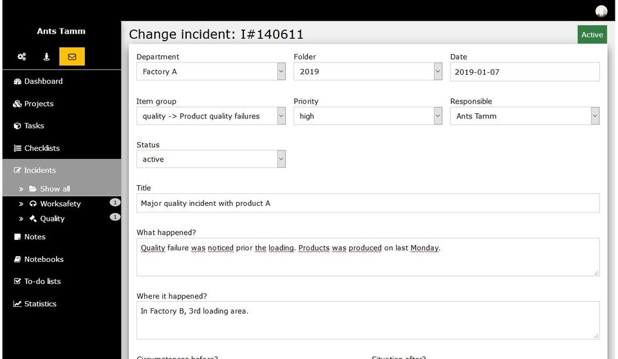Click the download icon under Ants Tamm
This screenshot has width=618, height=359.
pos(47,57)
